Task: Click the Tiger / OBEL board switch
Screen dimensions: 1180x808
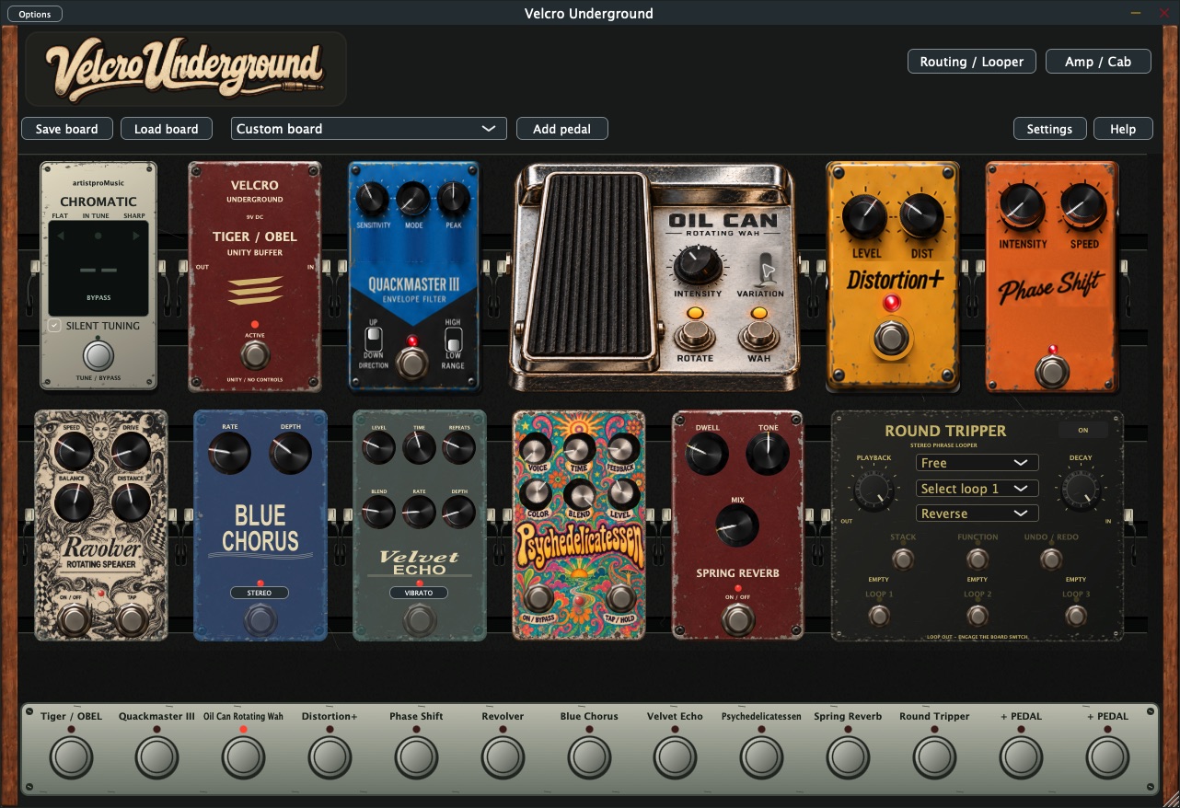Action: pyautogui.click(x=72, y=759)
